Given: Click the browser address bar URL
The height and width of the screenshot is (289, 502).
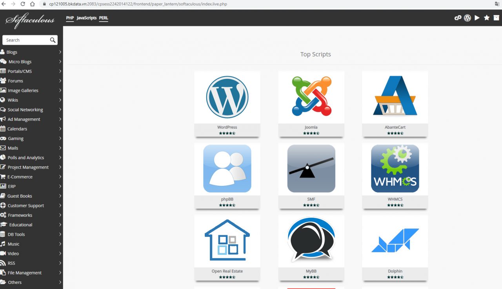Looking at the screenshot, I should pyautogui.click(x=138, y=4).
